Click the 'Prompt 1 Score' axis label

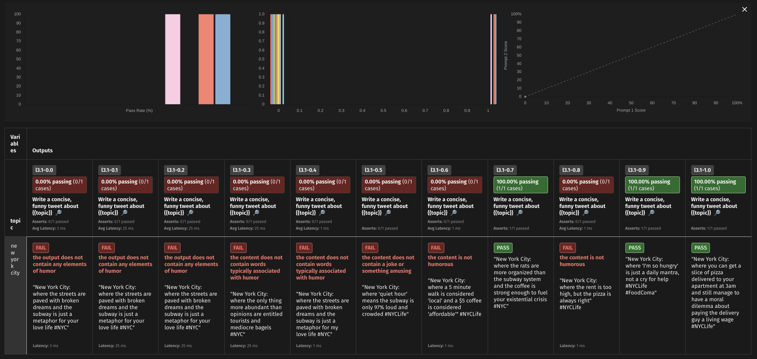(x=631, y=110)
